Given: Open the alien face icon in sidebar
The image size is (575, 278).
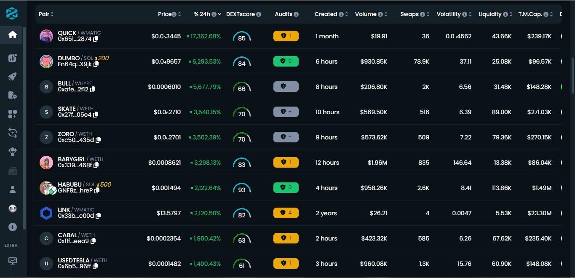Looking at the screenshot, I should [x=12, y=208].
